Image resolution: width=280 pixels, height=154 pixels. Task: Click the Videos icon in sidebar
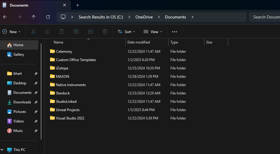(10, 121)
